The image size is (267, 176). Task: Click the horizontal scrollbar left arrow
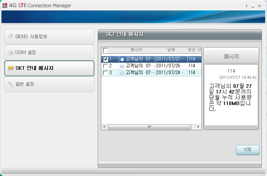tap(104, 127)
